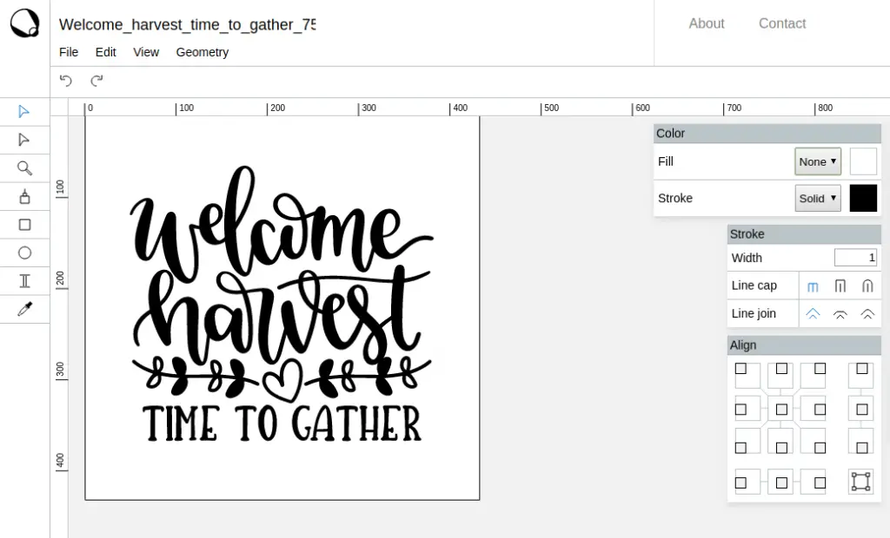Set Line cap to round

pyautogui.click(x=867, y=285)
